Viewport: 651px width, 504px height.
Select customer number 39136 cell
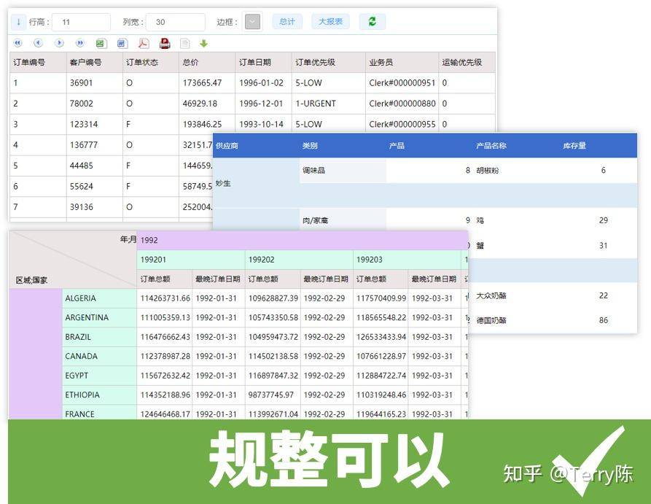click(94, 207)
